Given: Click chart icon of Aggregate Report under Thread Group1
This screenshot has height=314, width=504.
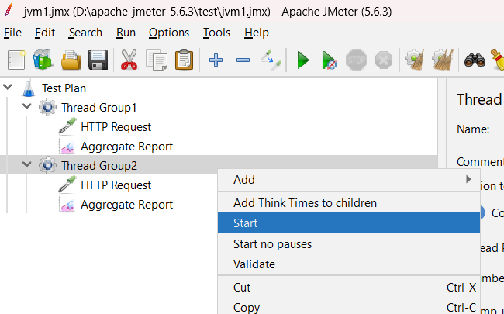Looking at the screenshot, I should coord(67,147).
